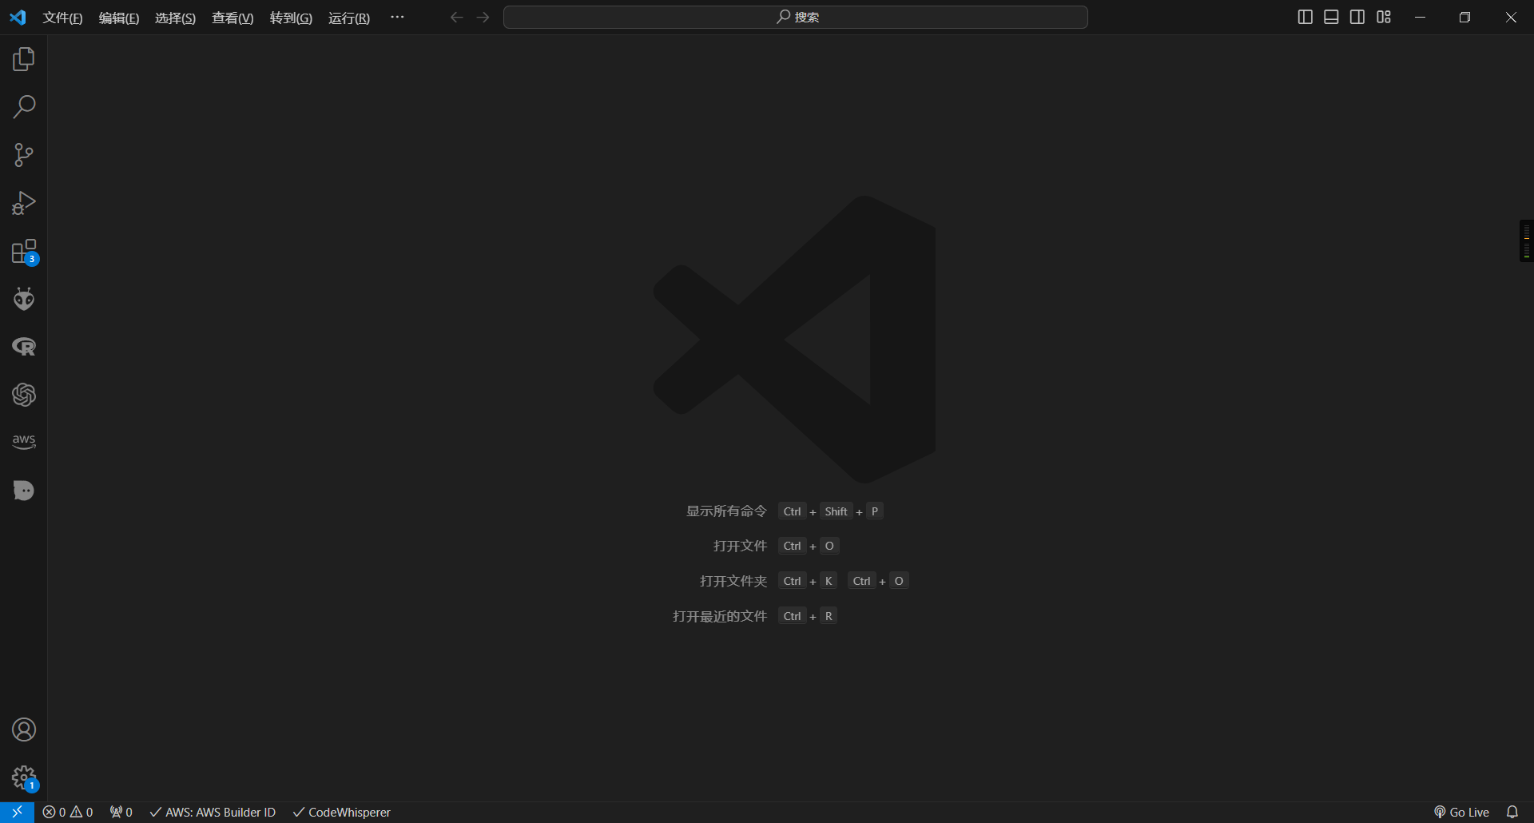The image size is (1534, 823).
Task: Open the Source Control view
Action: click(x=24, y=155)
